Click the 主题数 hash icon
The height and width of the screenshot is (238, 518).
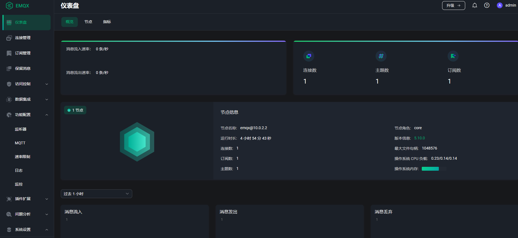[x=381, y=56]
